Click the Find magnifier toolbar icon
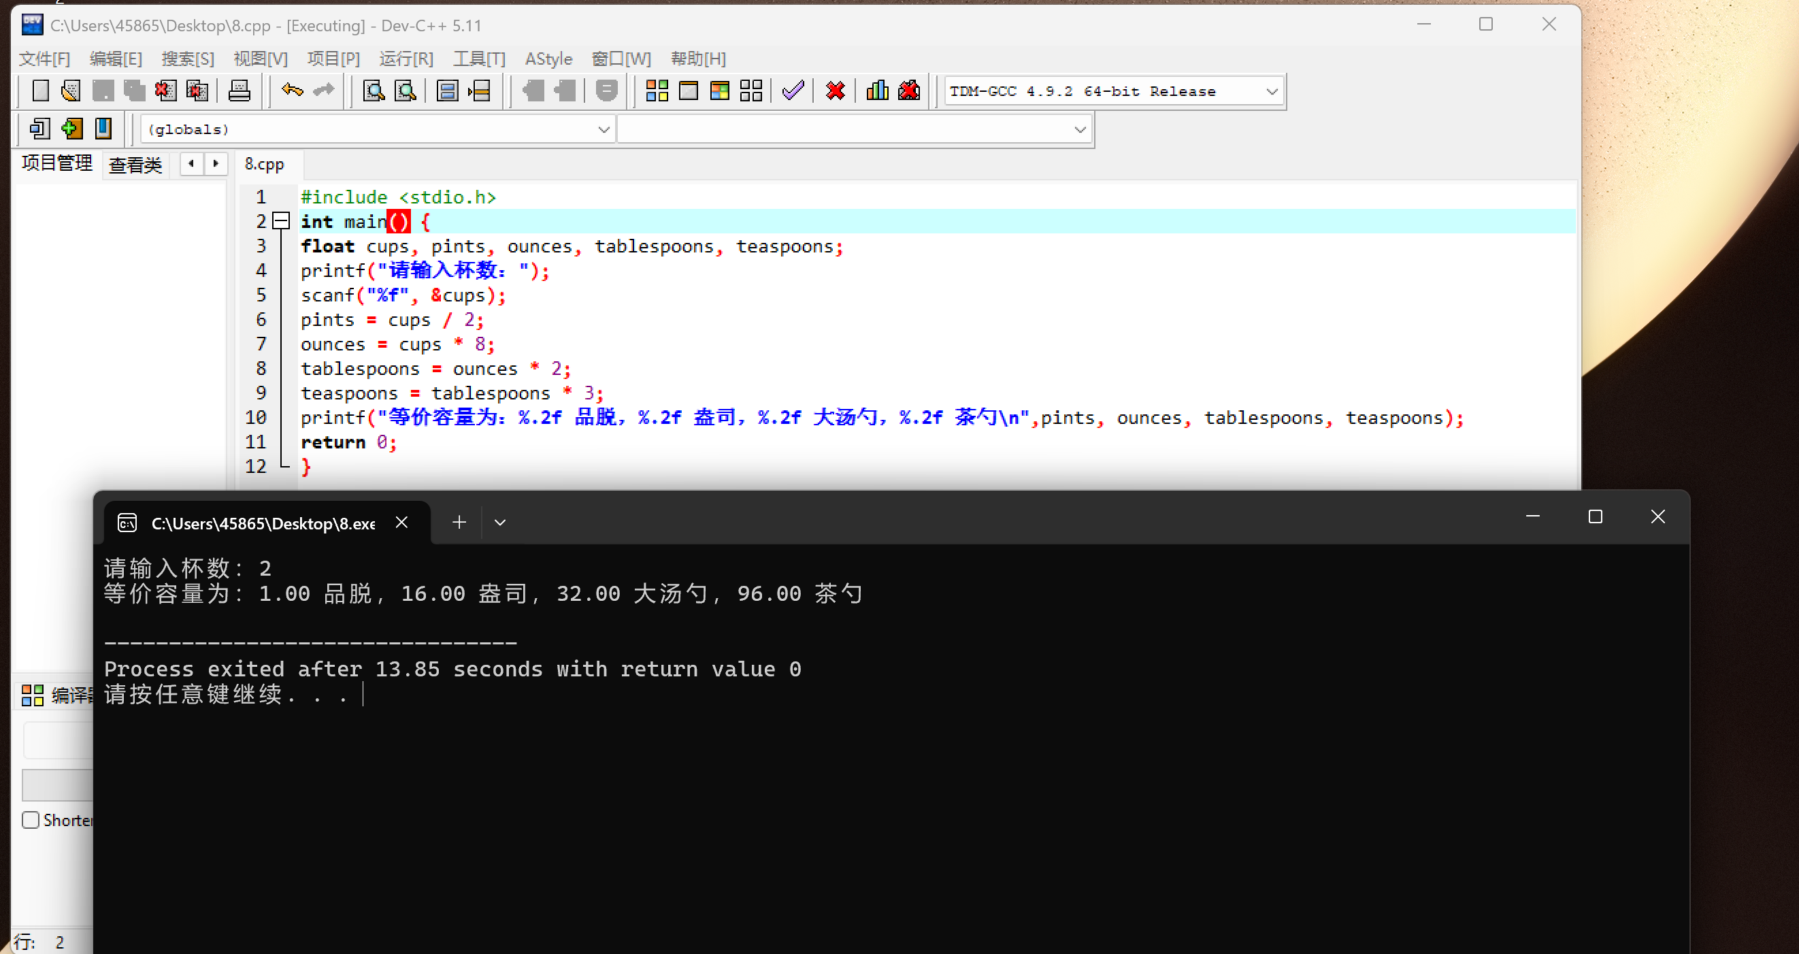Screen dimensions: 1799x954 click(374, 91)
